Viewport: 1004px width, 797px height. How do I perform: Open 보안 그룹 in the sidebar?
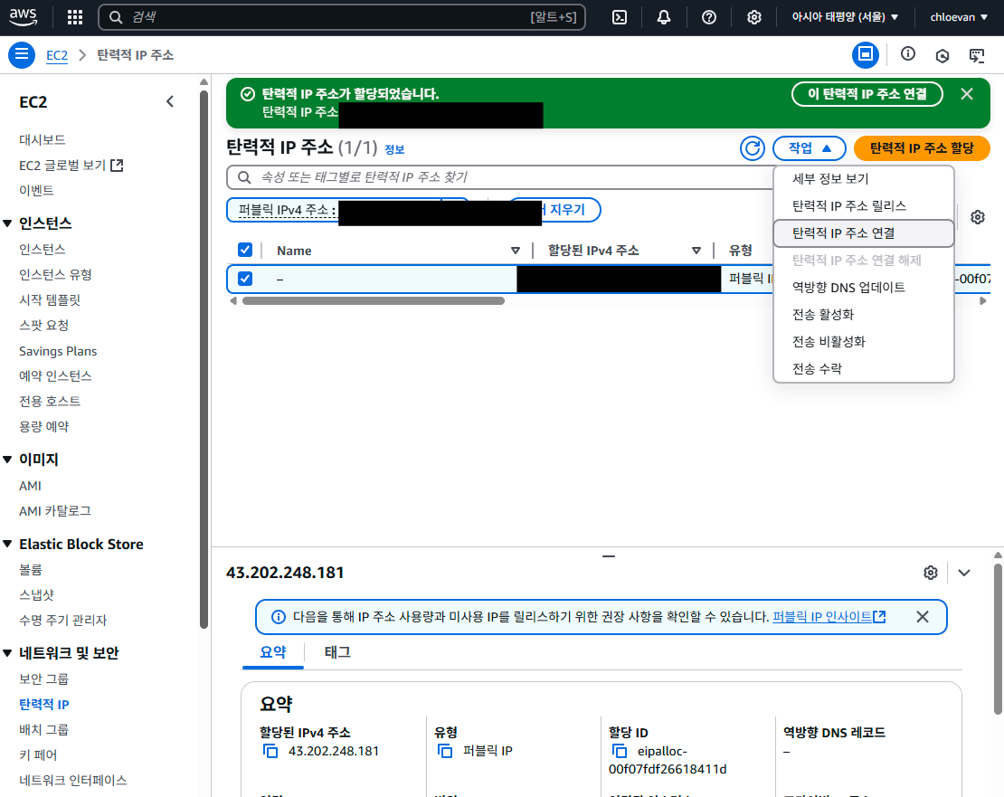tap(43, 678)
